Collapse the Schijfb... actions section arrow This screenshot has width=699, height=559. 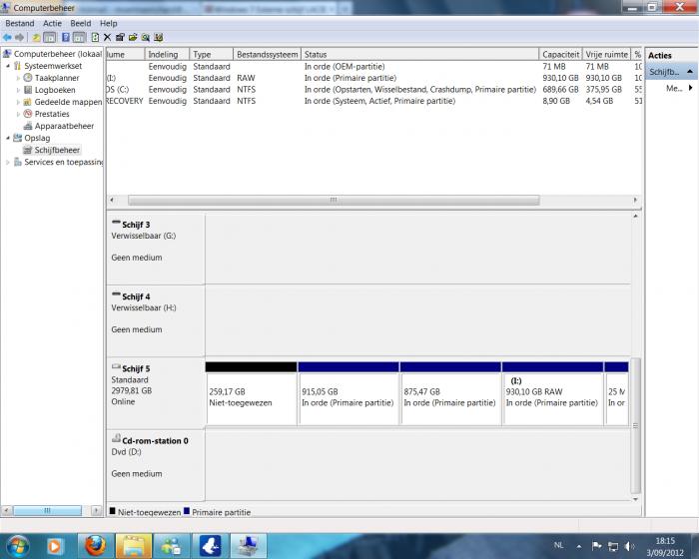(690, 71)
